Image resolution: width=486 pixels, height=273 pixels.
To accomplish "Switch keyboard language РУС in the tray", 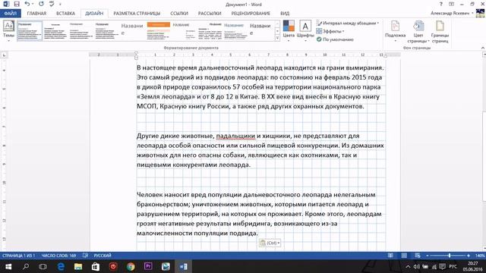I will (453, 266).
